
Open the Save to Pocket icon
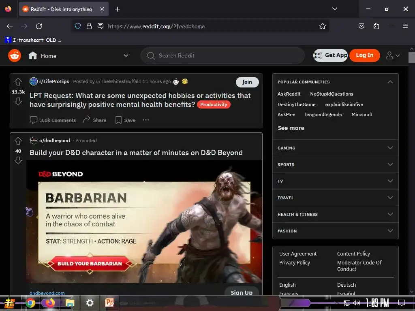pyautogui.click(x=361, y=26)
